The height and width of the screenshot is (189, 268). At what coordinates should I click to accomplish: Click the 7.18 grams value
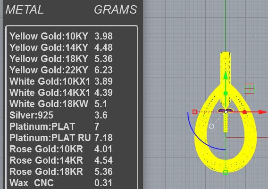point(104,138)
